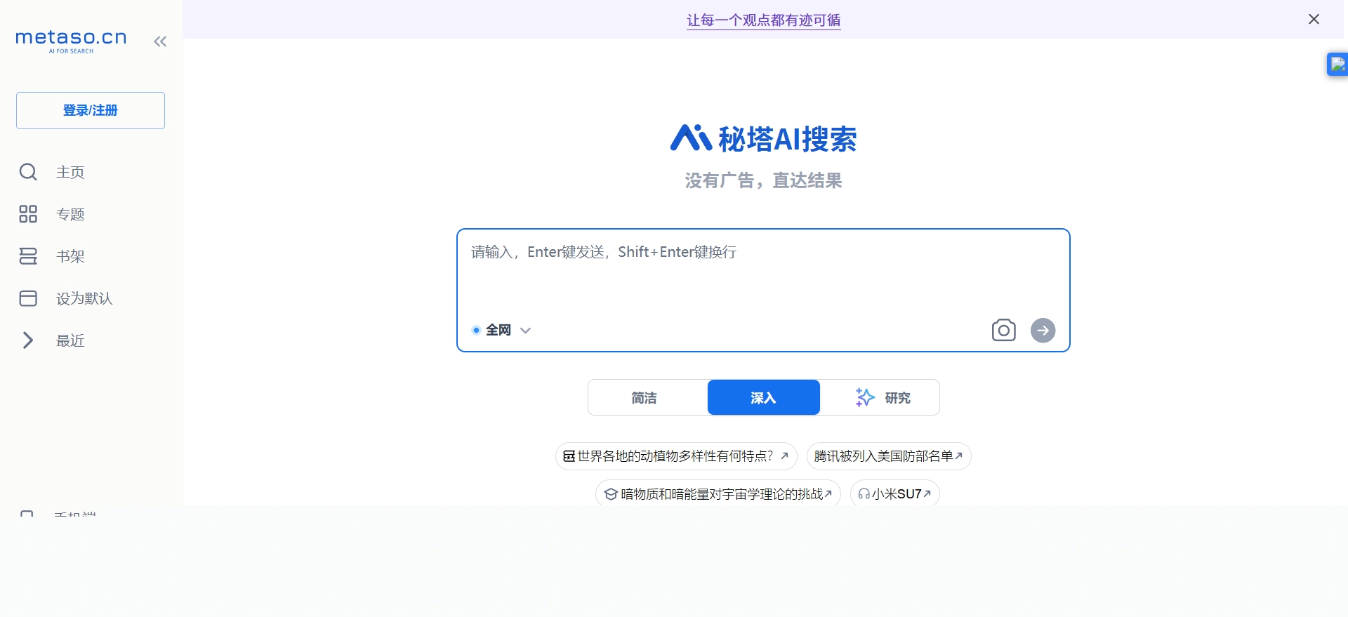
Task: Select the 简洁 search mode
Action: click(x=644, y=398)
